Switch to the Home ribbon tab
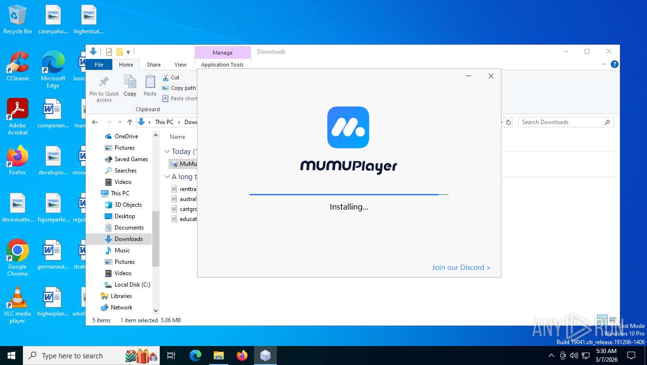Screen dimensions: 647x365 [x=126, y=65]
